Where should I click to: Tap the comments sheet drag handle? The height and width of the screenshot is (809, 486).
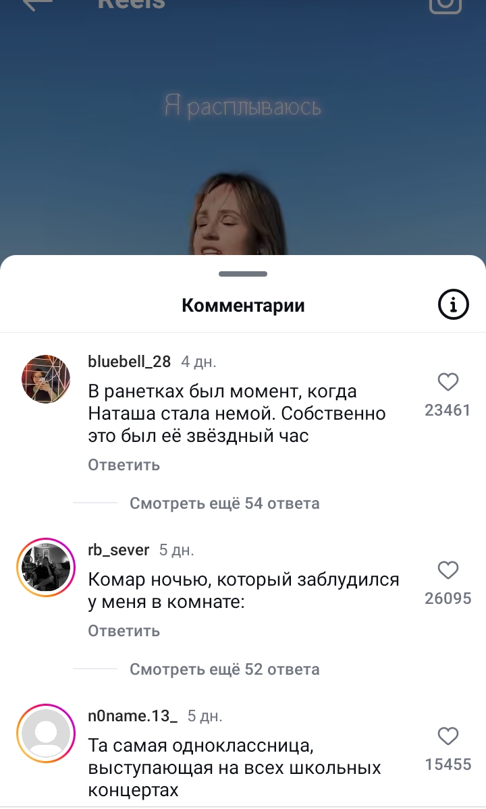(x=243, y=274)
